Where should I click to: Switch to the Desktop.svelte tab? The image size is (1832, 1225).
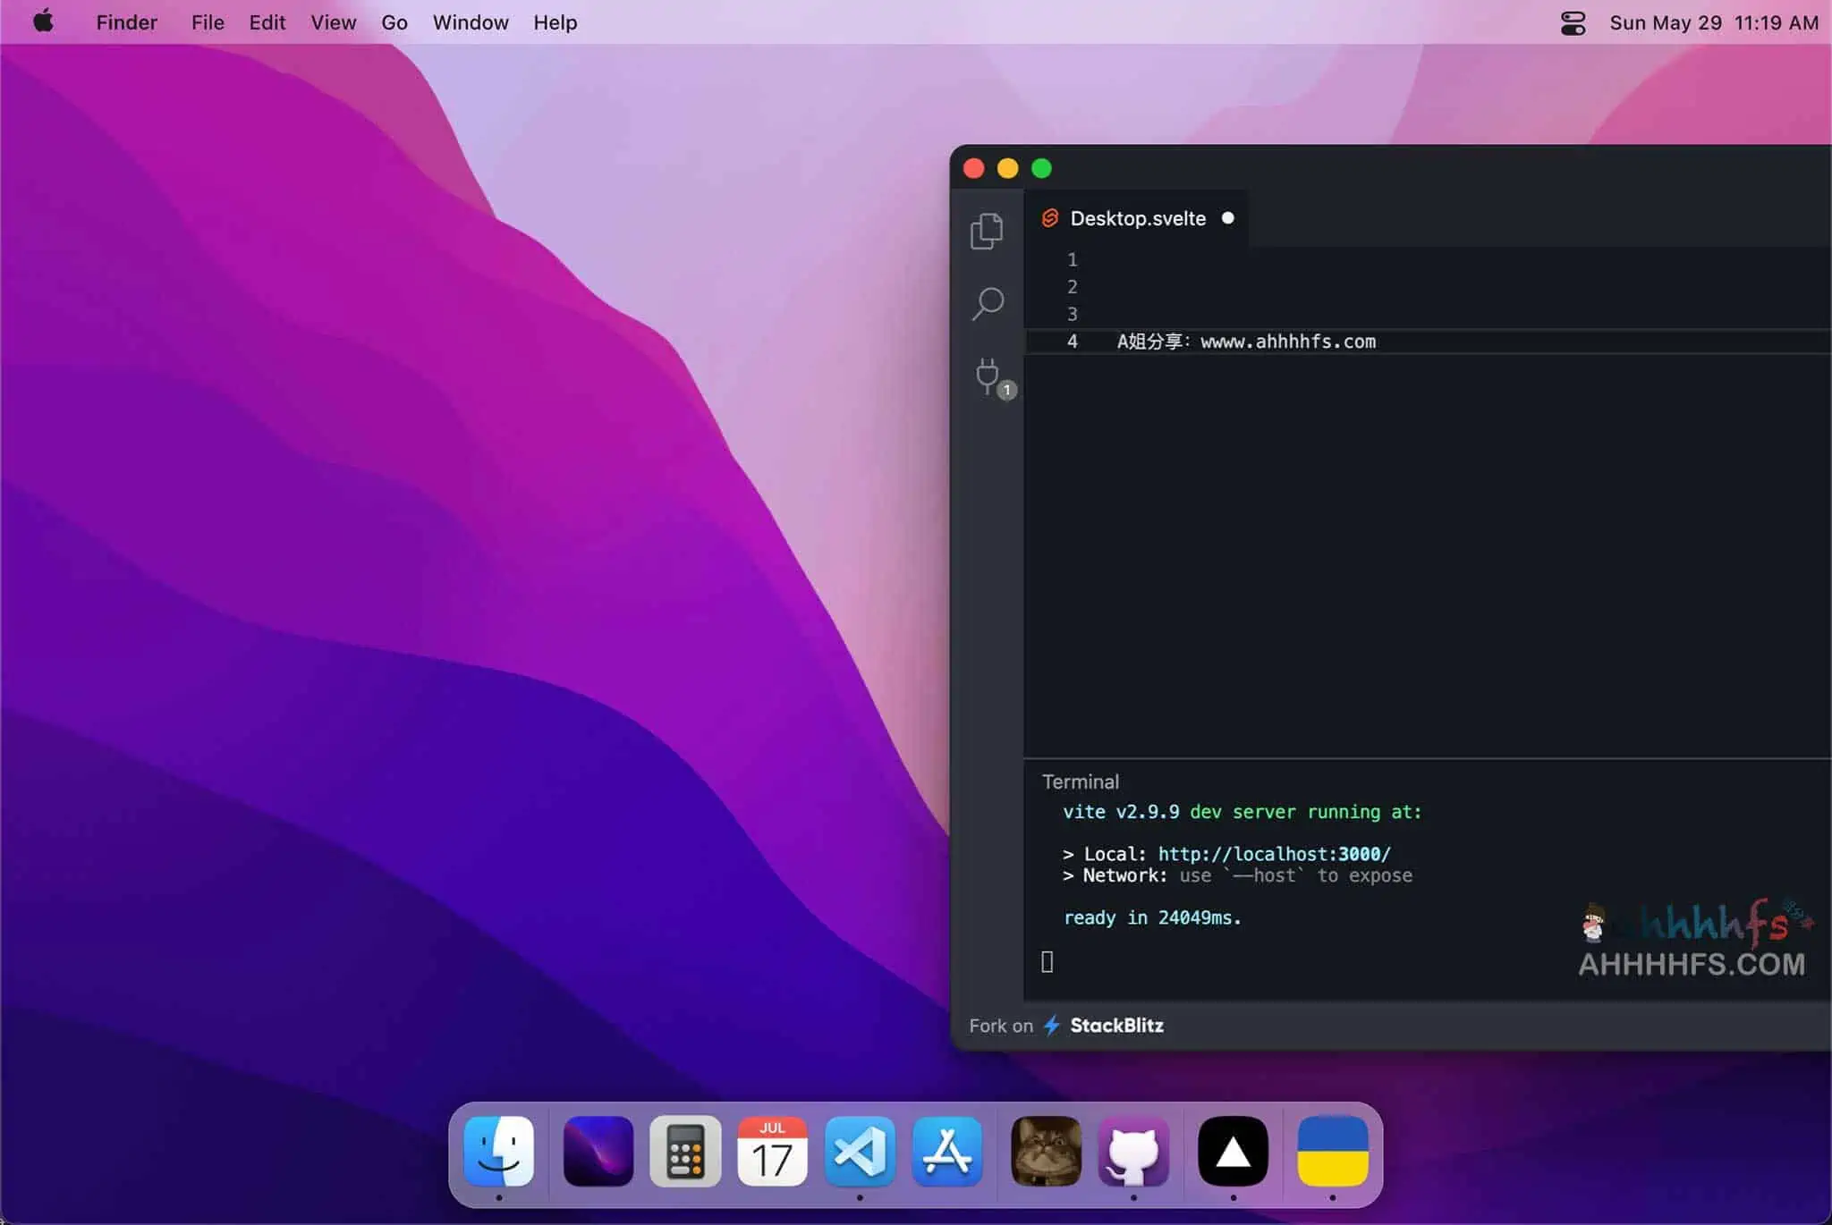[1136, 218]
